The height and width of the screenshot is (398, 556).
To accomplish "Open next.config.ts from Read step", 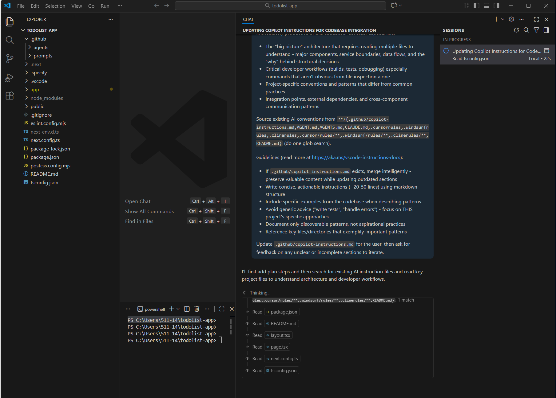I will tap(282, 359).
